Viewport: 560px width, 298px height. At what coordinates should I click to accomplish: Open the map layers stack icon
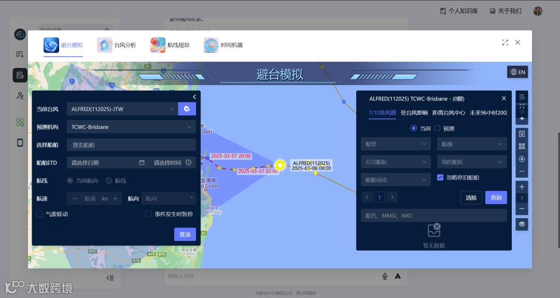[x=522, y=224]
